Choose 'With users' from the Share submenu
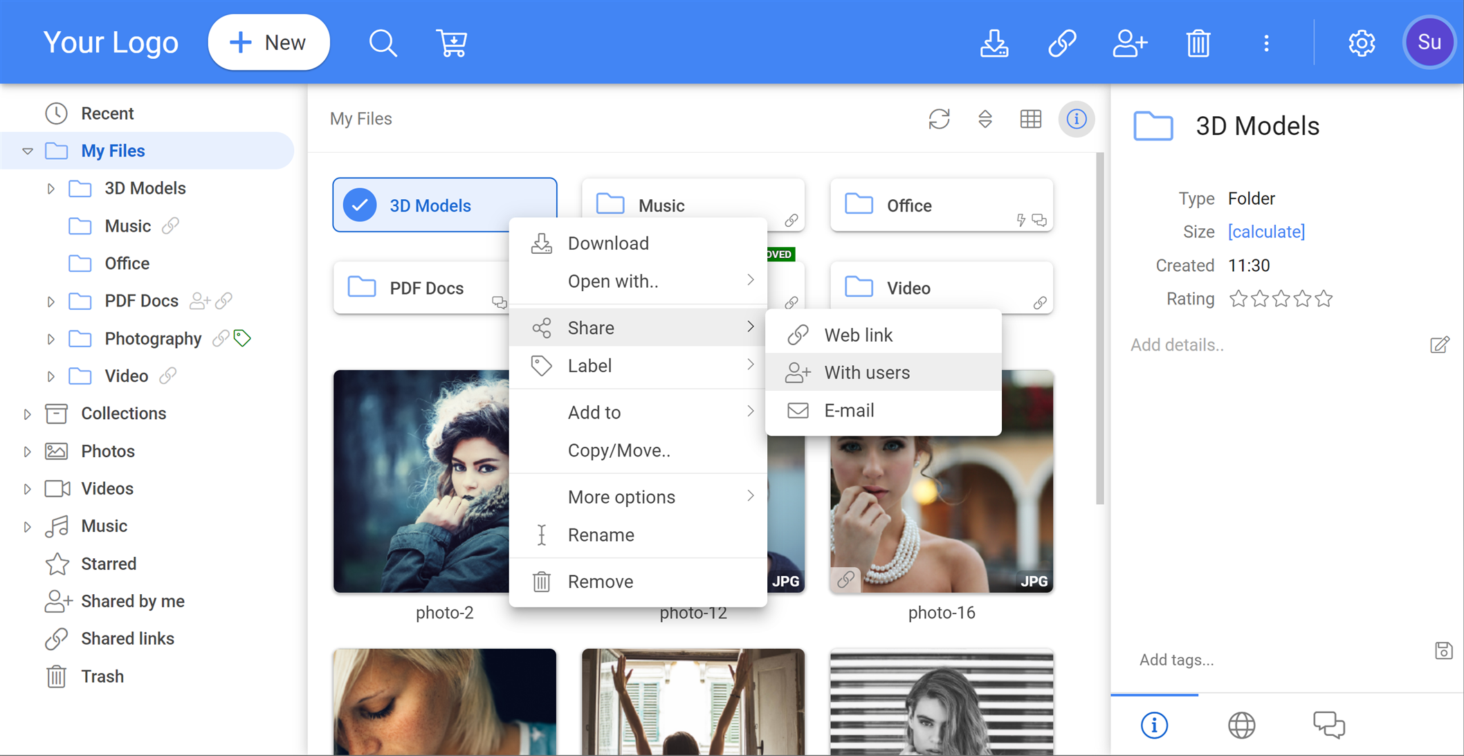The width and height of the screenshot is (1464, 756). click(x=866, y=372)
